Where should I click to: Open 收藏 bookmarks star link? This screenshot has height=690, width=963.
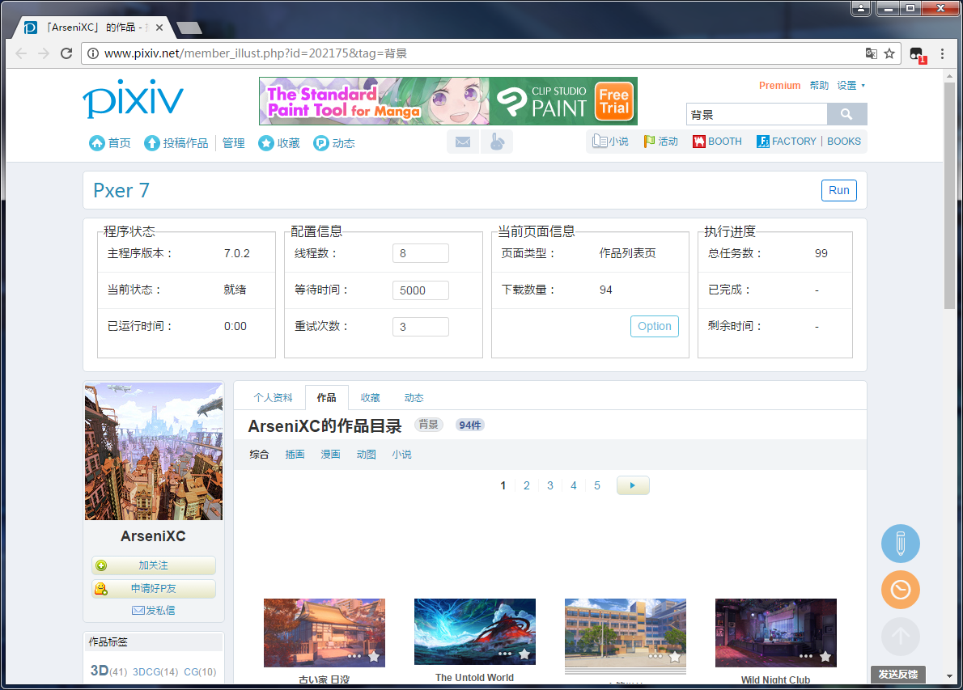279,143
